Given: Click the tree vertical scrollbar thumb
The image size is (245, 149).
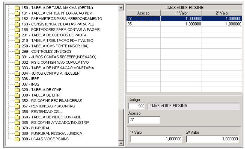Looking at the screenshot, I should click(121, 125).
